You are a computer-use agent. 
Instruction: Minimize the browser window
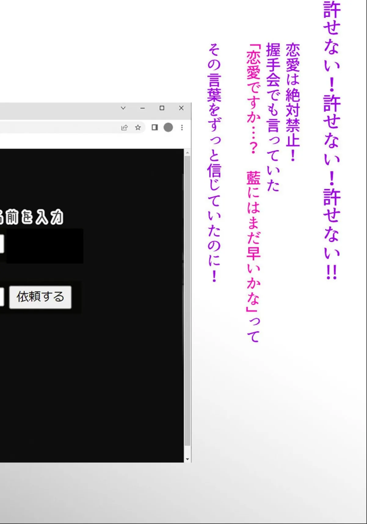(143, 108)
